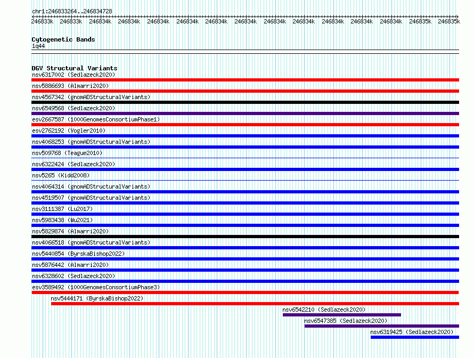
Task: Click the left arrow end of the ruler
Action: 33,17
